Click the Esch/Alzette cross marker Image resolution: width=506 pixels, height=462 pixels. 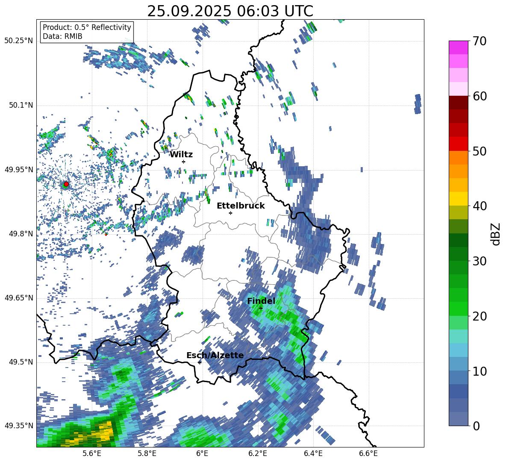(x=200, y=362)
